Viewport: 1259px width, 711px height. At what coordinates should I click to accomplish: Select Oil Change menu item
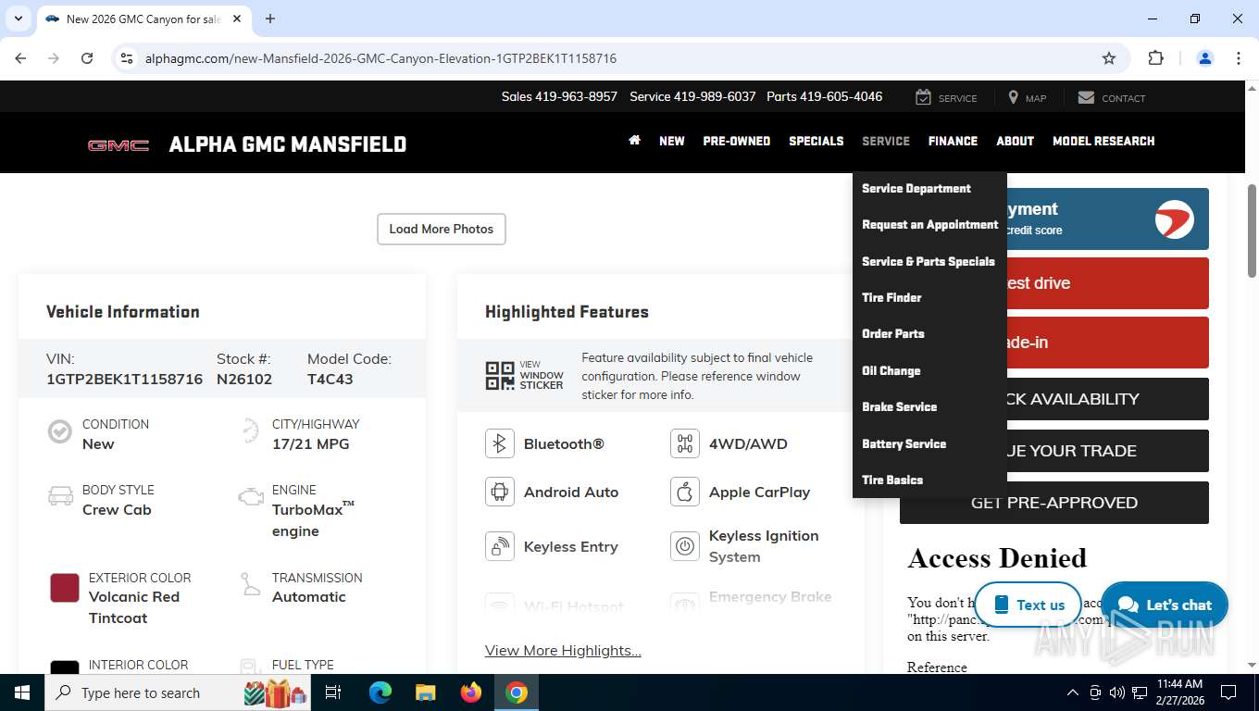pyautogui.click(x=891, y=370)
